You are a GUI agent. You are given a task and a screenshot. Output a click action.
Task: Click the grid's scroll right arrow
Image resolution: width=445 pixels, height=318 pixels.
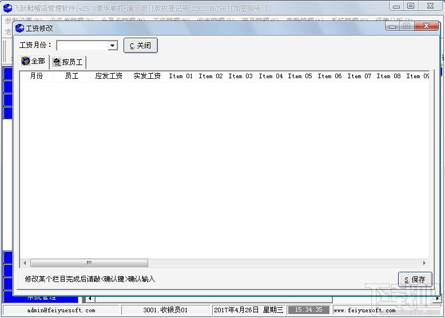coord(424,263)
